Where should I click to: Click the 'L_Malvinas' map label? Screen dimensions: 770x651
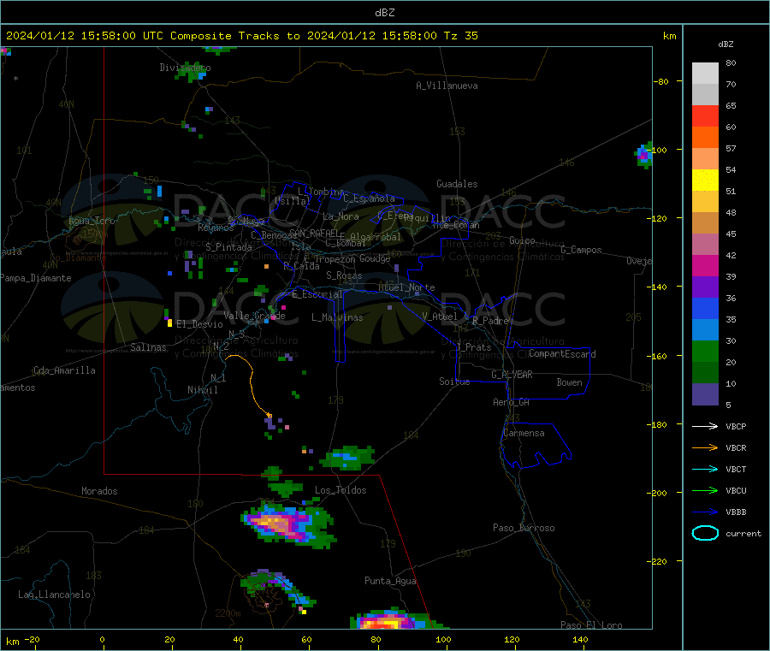click(x=337, y=317)
